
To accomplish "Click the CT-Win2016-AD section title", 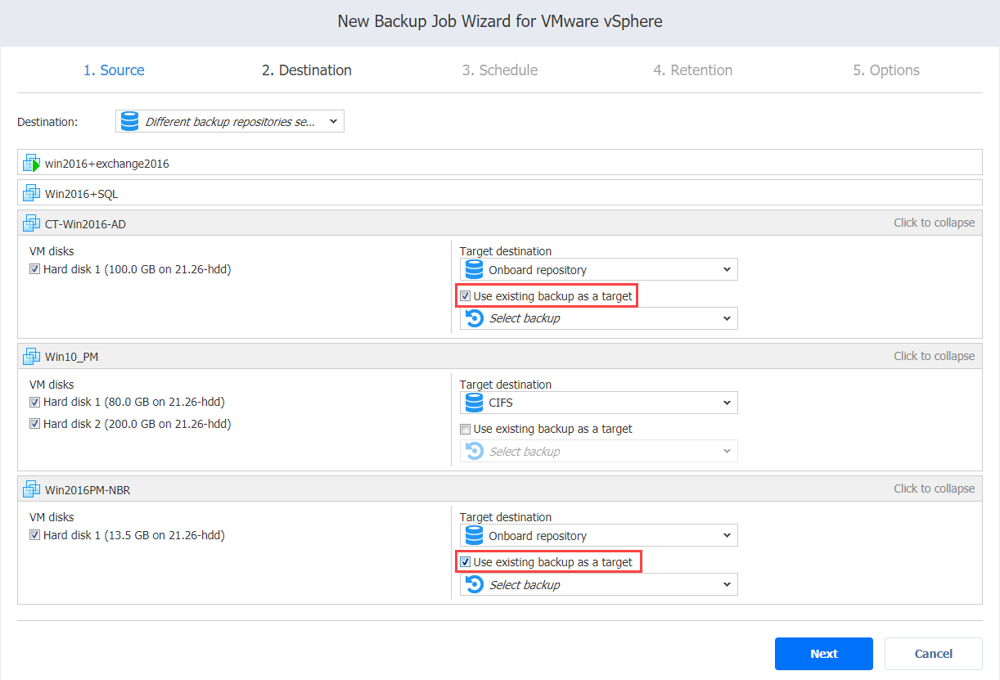I will coord(86,224).
